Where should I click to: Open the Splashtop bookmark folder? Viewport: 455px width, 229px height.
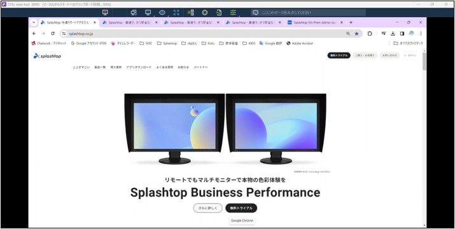[167, 43]
